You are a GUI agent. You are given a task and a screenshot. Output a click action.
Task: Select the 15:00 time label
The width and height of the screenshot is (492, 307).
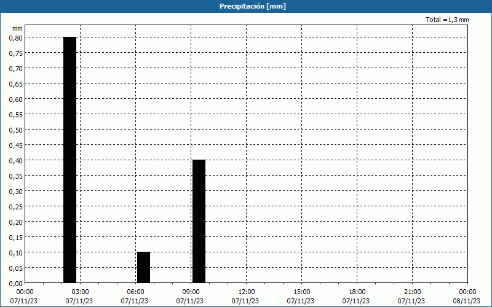(x=301, y=292)
